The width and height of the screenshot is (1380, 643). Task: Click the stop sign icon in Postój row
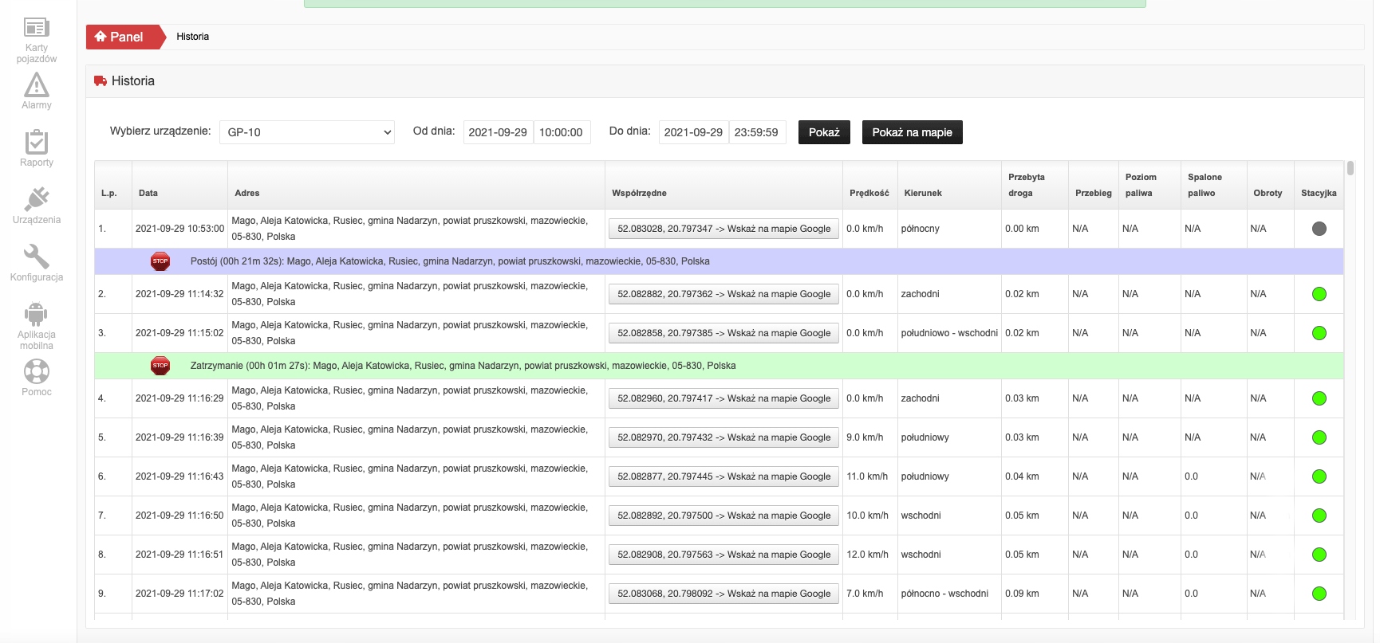[x=160, y=261]
